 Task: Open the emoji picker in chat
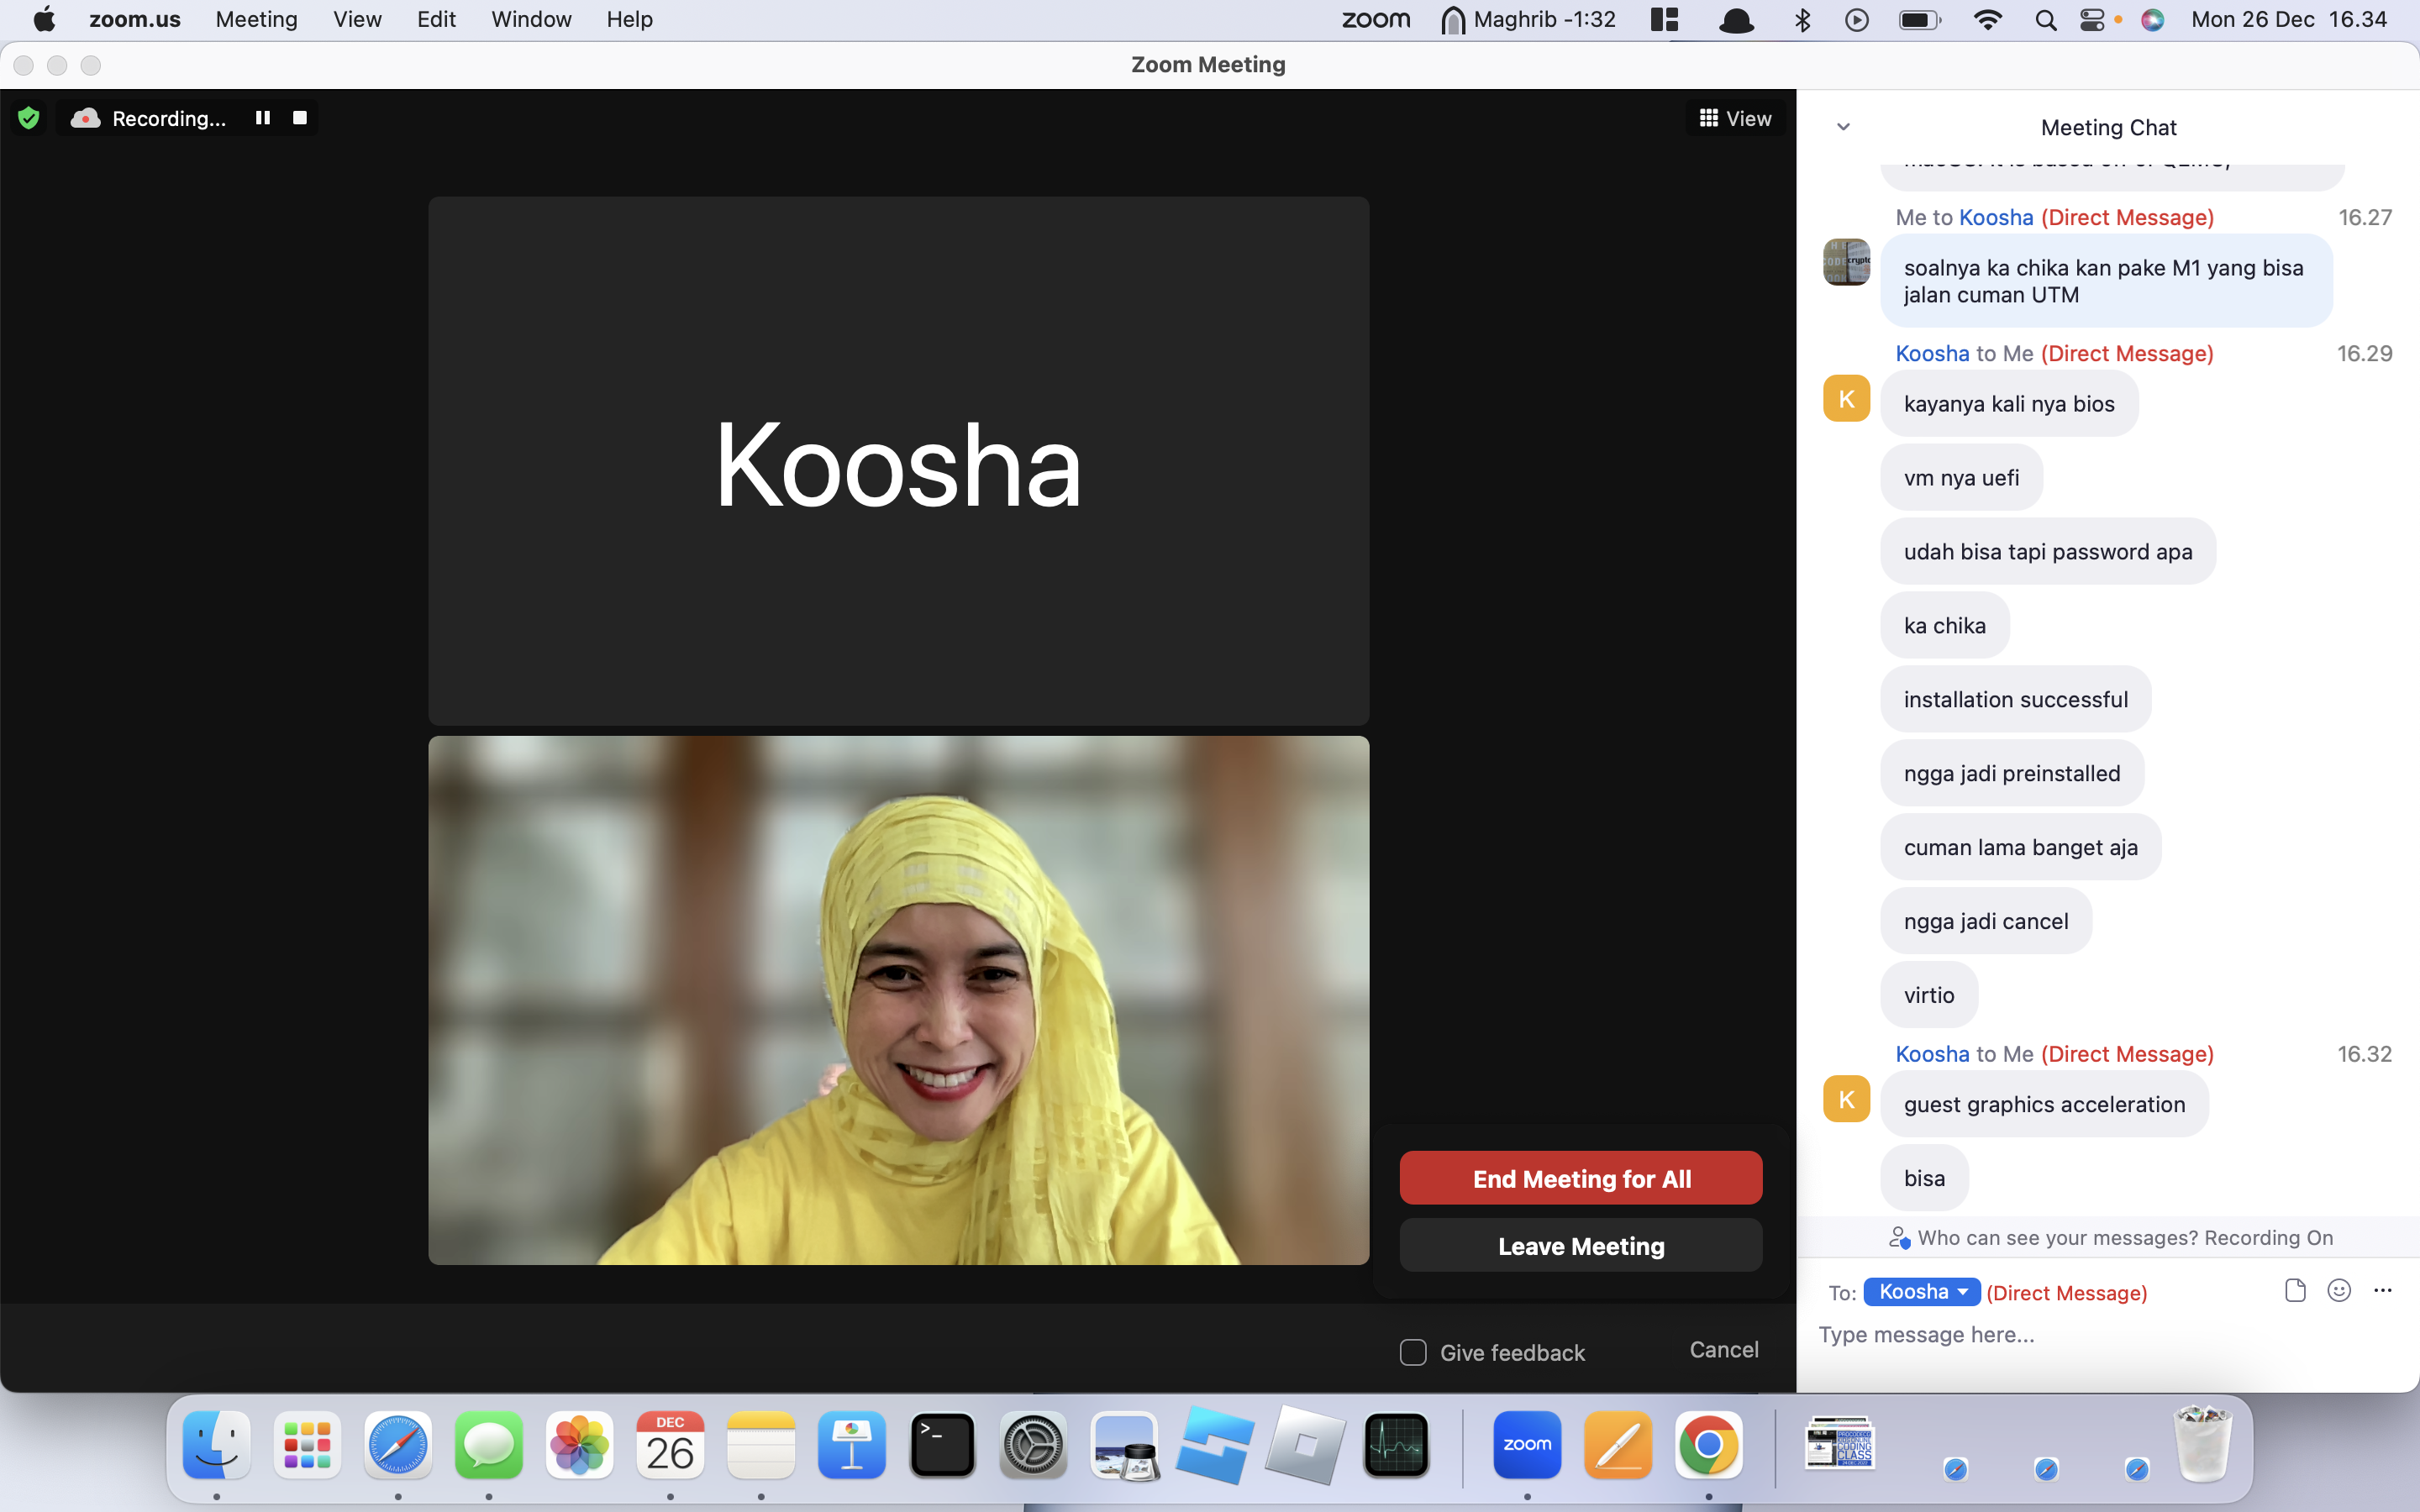pyautogui.click(x=2338, y=1290)
